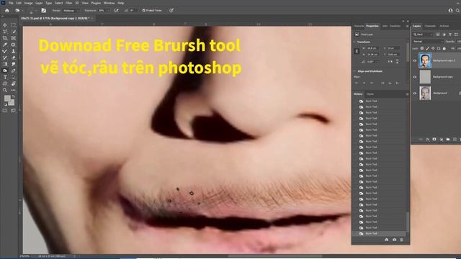
Task: Delete current history state trash icon
Action: click(401, 240)
